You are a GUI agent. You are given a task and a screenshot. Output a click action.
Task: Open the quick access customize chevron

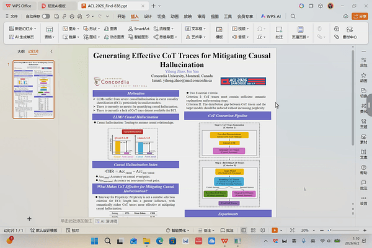(x=107, y=16)
